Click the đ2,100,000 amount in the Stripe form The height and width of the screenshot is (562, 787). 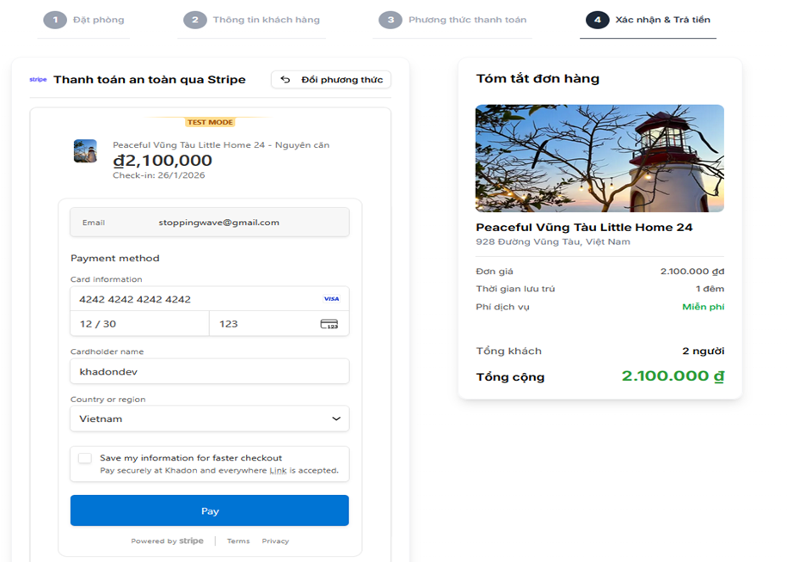(x=163, y=161)
